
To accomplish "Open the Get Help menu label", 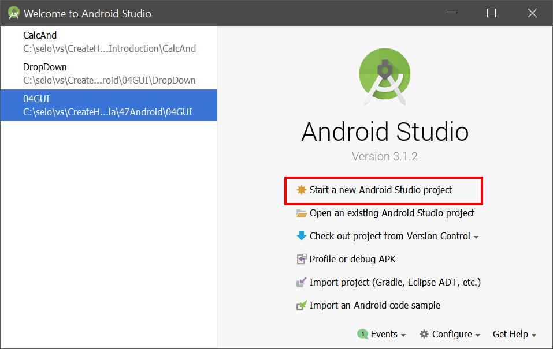I will pos(510,334).
